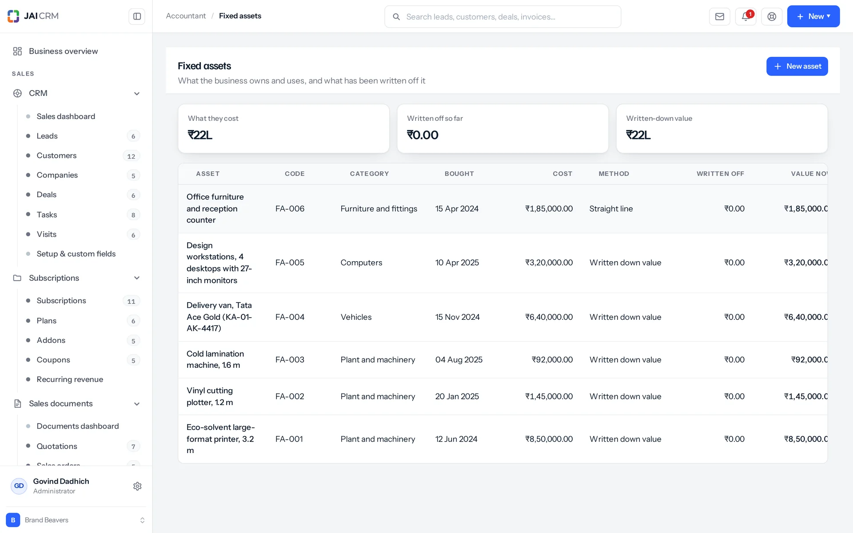Sort by the COST column header
Screen dimensions: 853x533
tap(562, 174)
